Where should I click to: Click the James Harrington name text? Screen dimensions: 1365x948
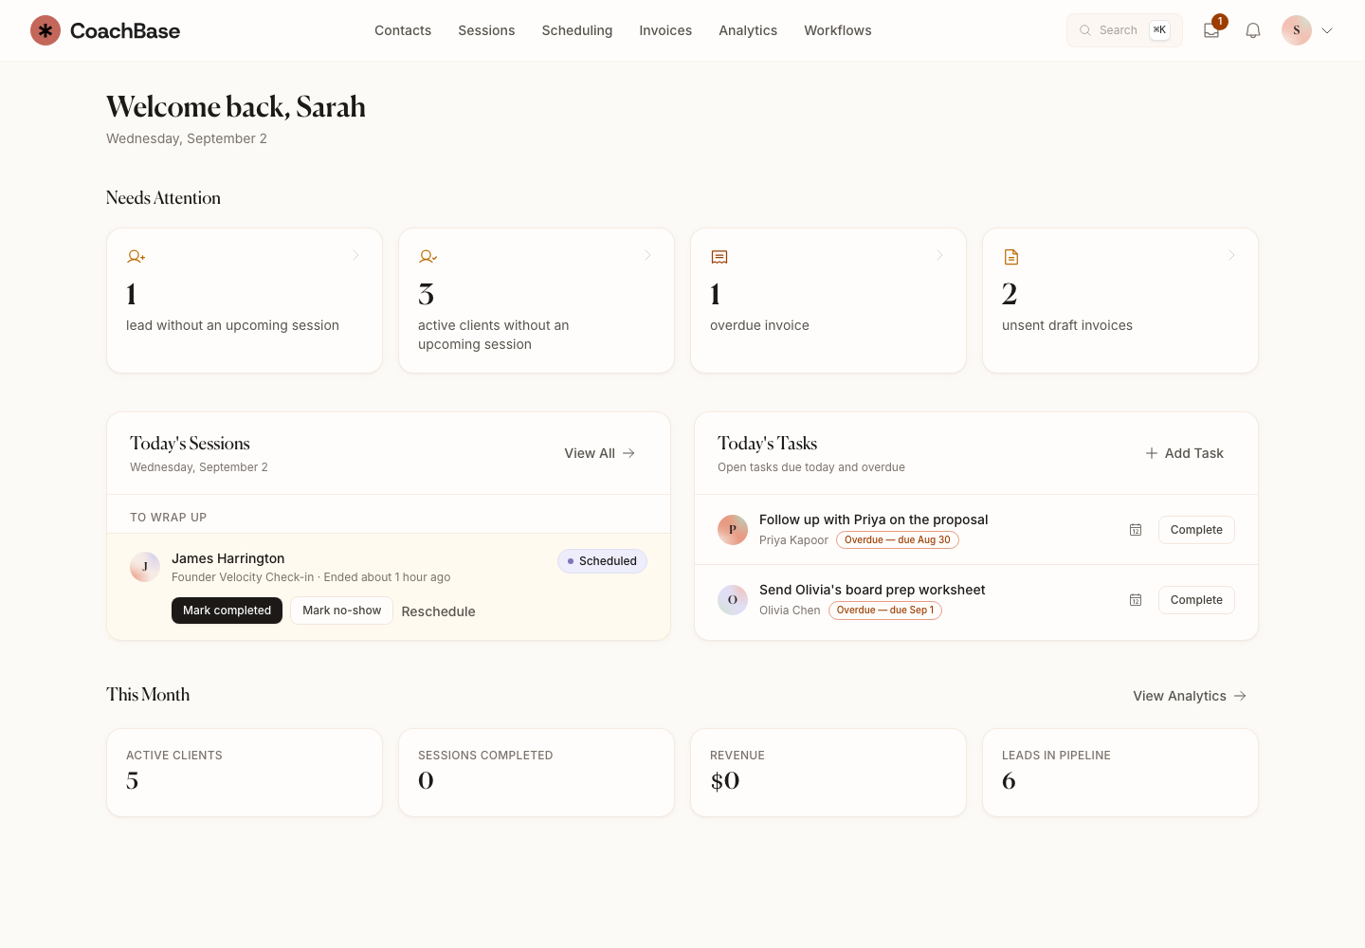coord(228,558)
